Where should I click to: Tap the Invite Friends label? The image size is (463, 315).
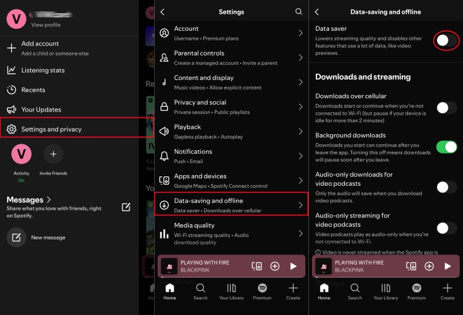click(54, 173)
